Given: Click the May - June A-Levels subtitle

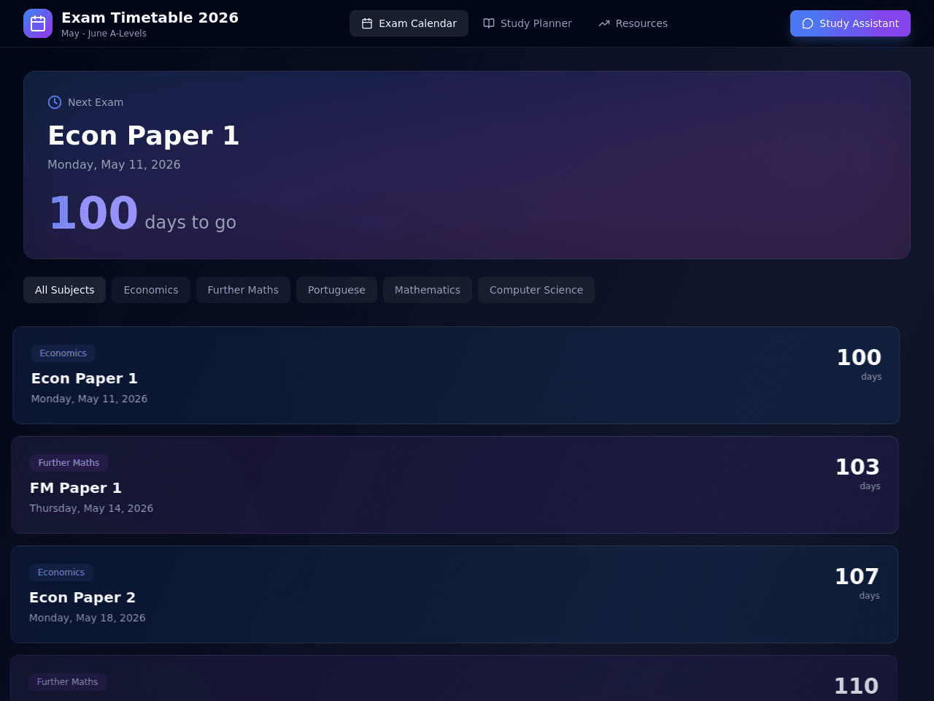Looking at the screenshot, I should (104, 34).
